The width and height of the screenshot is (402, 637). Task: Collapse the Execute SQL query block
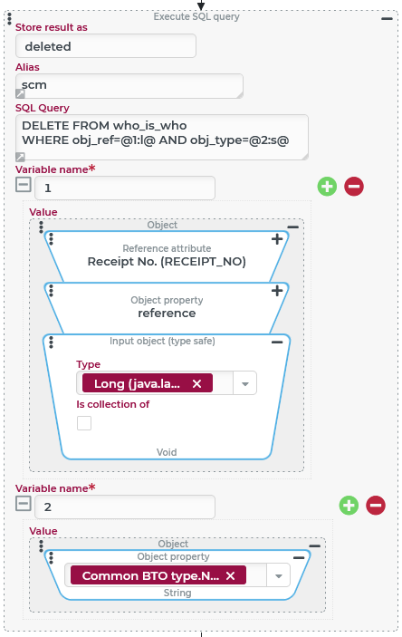[387, 19]
